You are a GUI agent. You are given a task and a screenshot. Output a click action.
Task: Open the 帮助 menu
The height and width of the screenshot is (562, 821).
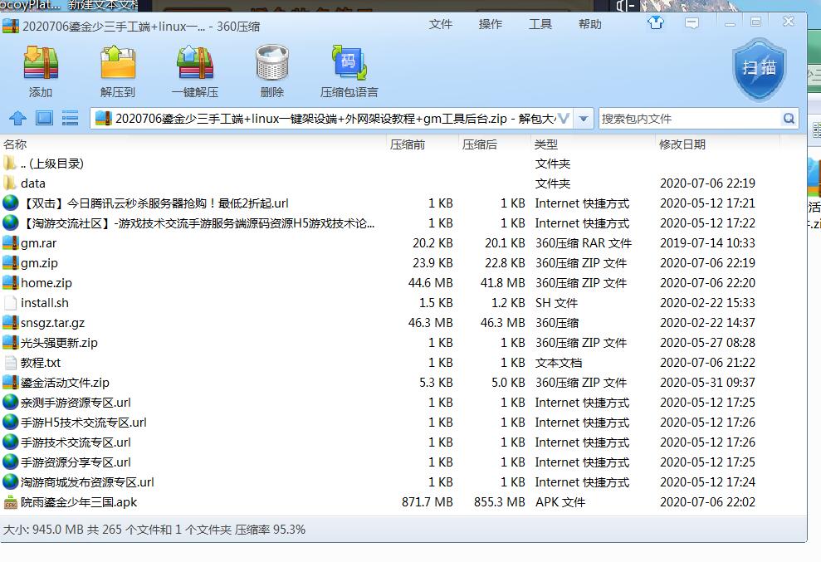(590, 24)
